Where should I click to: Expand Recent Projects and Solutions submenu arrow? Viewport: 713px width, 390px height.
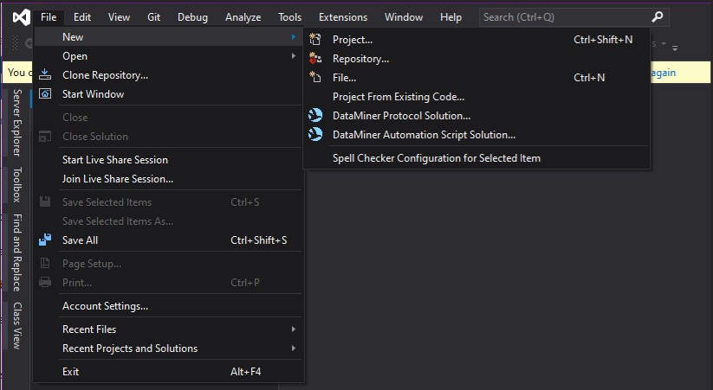[294, 348]
